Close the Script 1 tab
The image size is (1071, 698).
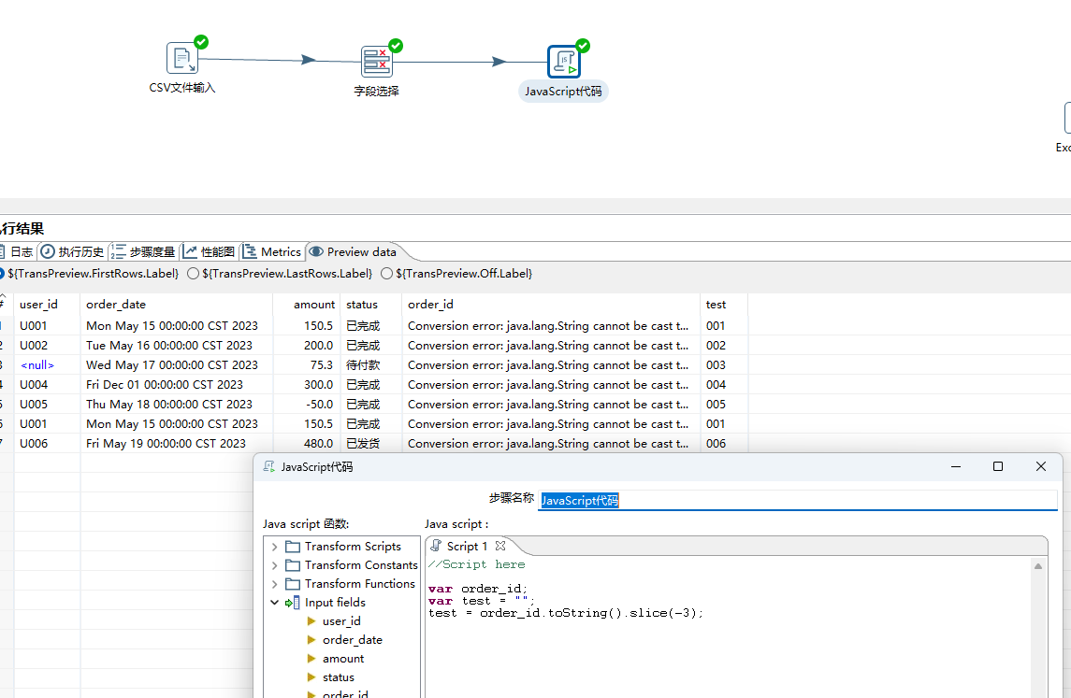(500, 546)
